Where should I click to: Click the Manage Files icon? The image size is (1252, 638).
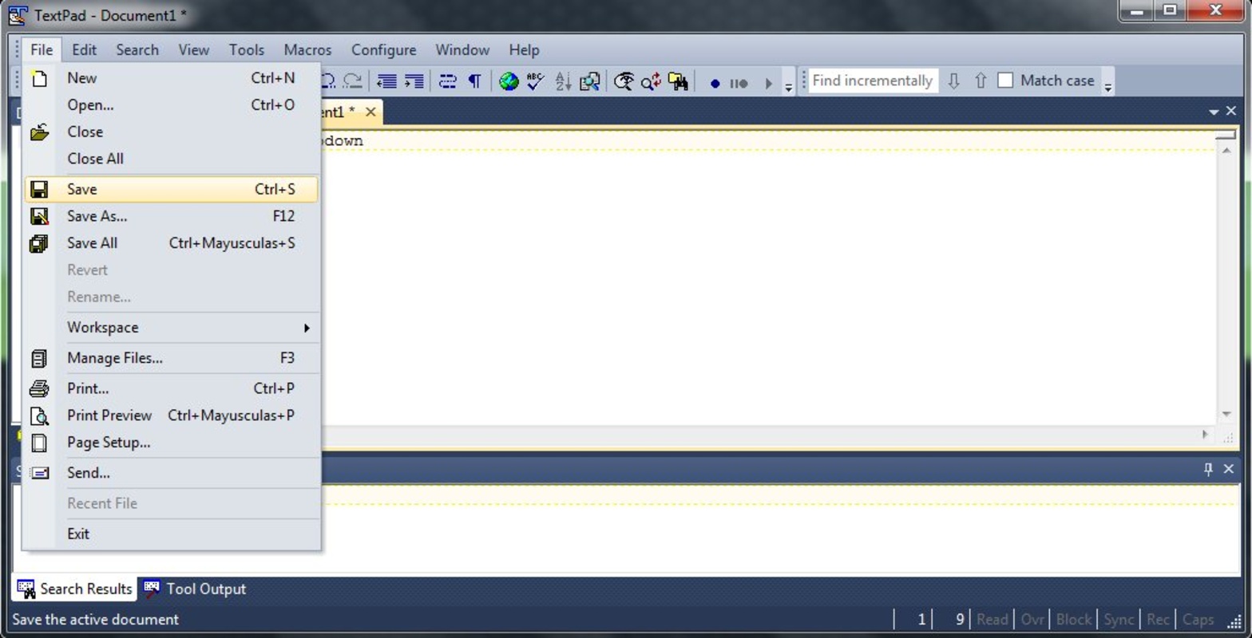pos(38,358)
